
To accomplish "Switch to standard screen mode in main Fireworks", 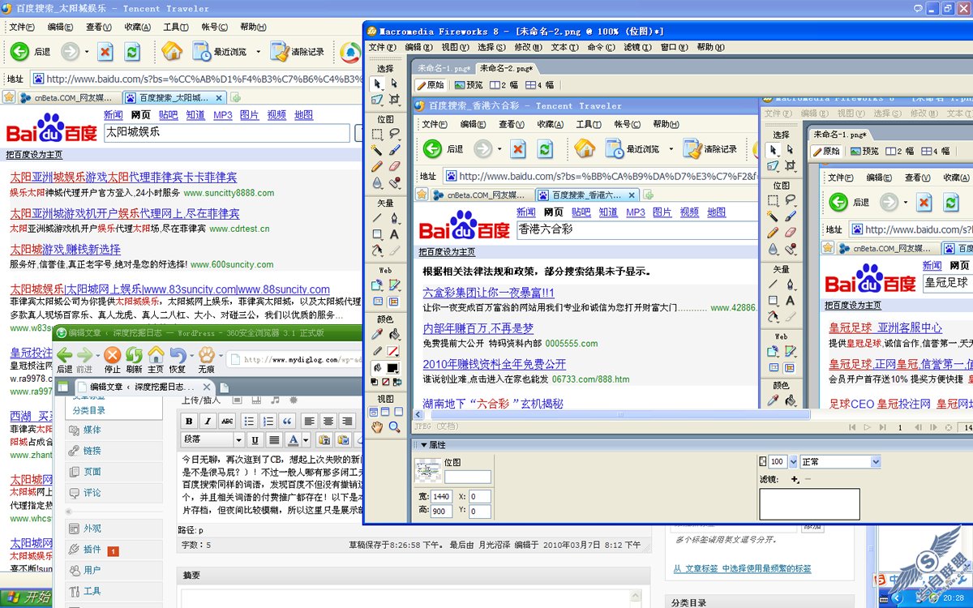I will (x=374, y=412).
